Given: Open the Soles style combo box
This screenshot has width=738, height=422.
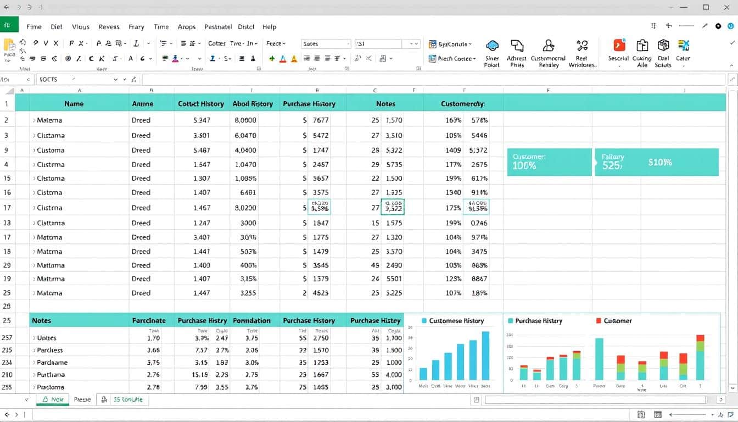Looking at the screenshot, I should click(x=326, y=44).
